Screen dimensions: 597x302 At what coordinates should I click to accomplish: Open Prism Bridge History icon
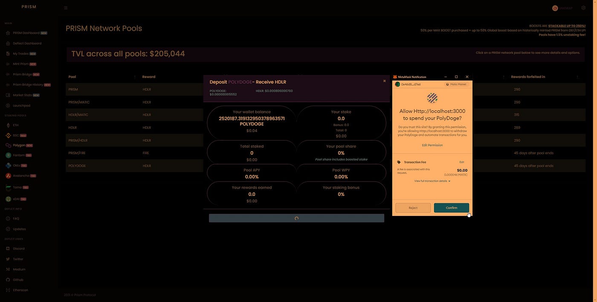pos(8,85)
